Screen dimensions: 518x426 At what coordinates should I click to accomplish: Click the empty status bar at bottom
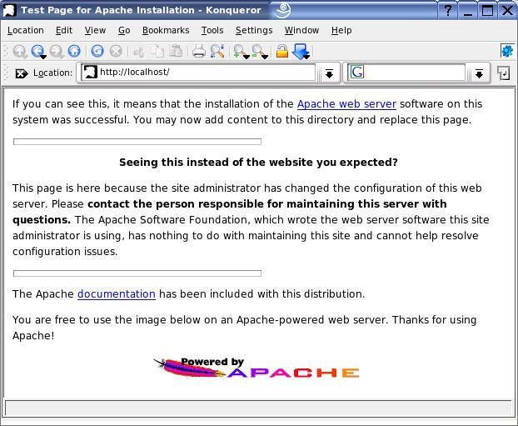click(x=258, y=408)
